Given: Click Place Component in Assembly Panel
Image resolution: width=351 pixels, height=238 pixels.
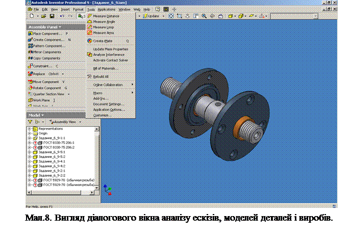Looking at the screenshot, I should 47,34.
